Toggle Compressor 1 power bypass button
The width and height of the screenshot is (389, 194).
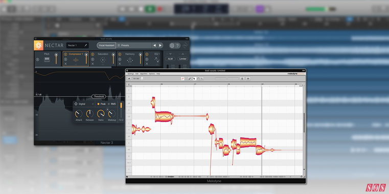(66, 55)
